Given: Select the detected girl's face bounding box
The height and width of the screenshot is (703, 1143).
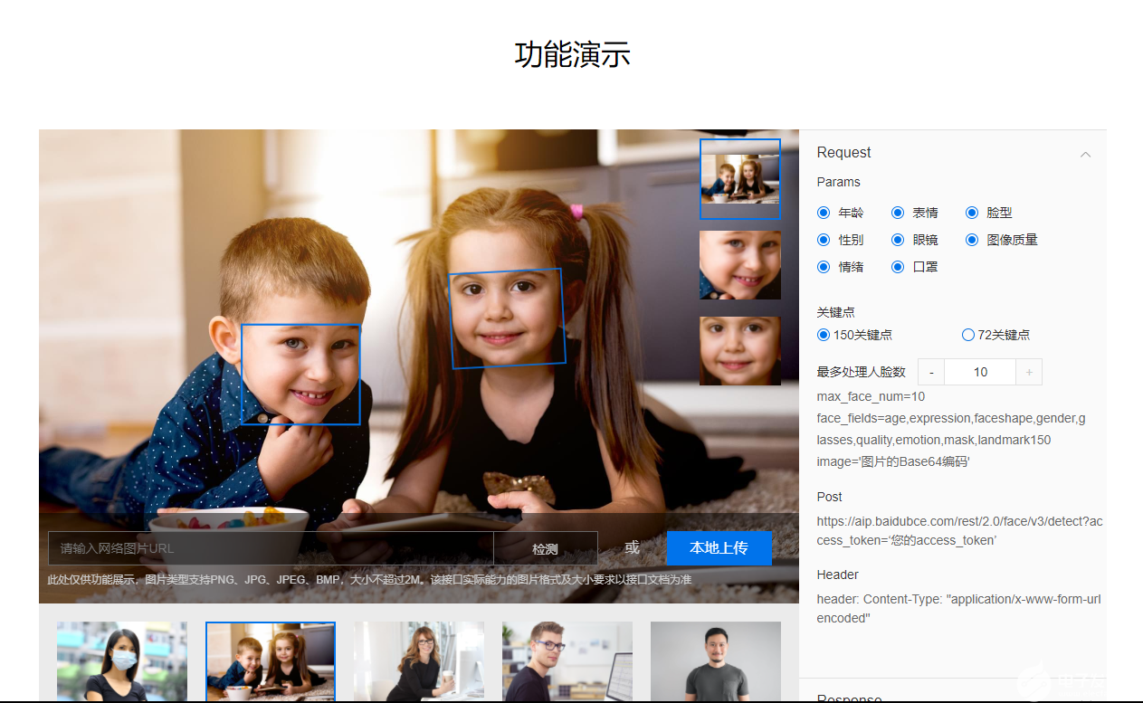Looking at the screenshot, I should 508,317.
